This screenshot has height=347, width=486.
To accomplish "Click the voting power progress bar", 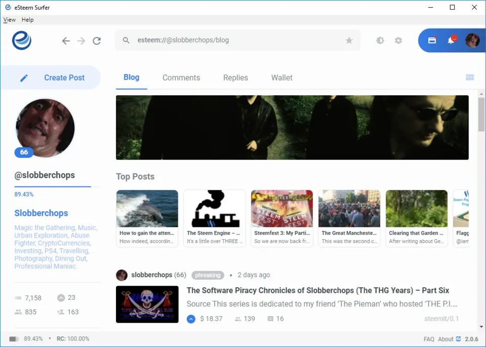I will tap(57, 187).
